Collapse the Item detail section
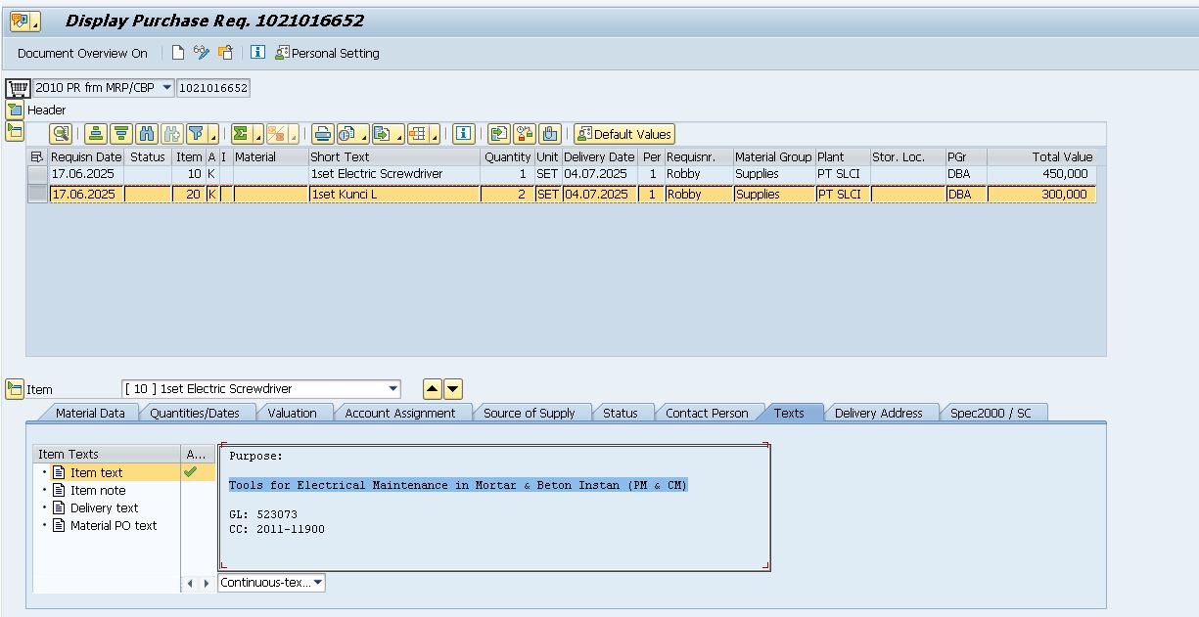Viewport: 1199px width, 617px height. pos(15,389)
